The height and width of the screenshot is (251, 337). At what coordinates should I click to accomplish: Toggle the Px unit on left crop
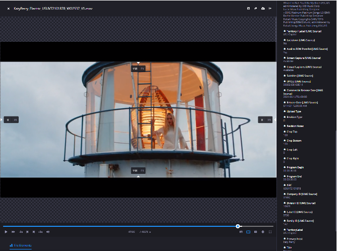15,120
